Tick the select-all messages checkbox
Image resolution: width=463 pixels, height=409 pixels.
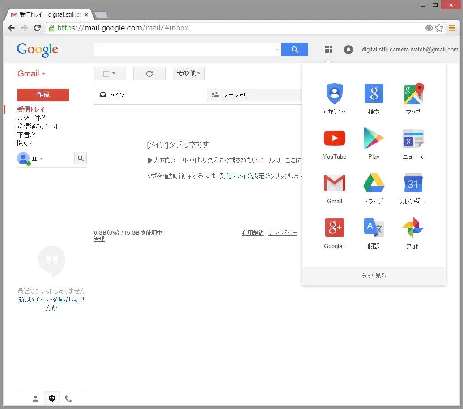(x=106, y=73)
